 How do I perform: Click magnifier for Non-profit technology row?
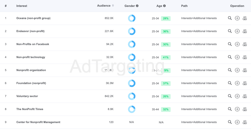coord(230,57)
